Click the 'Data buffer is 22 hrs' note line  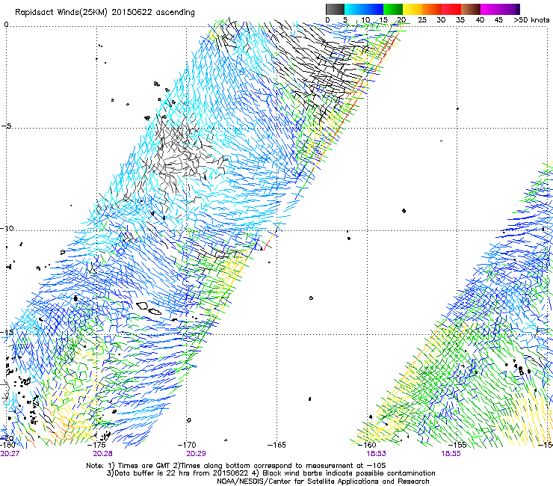271,473
